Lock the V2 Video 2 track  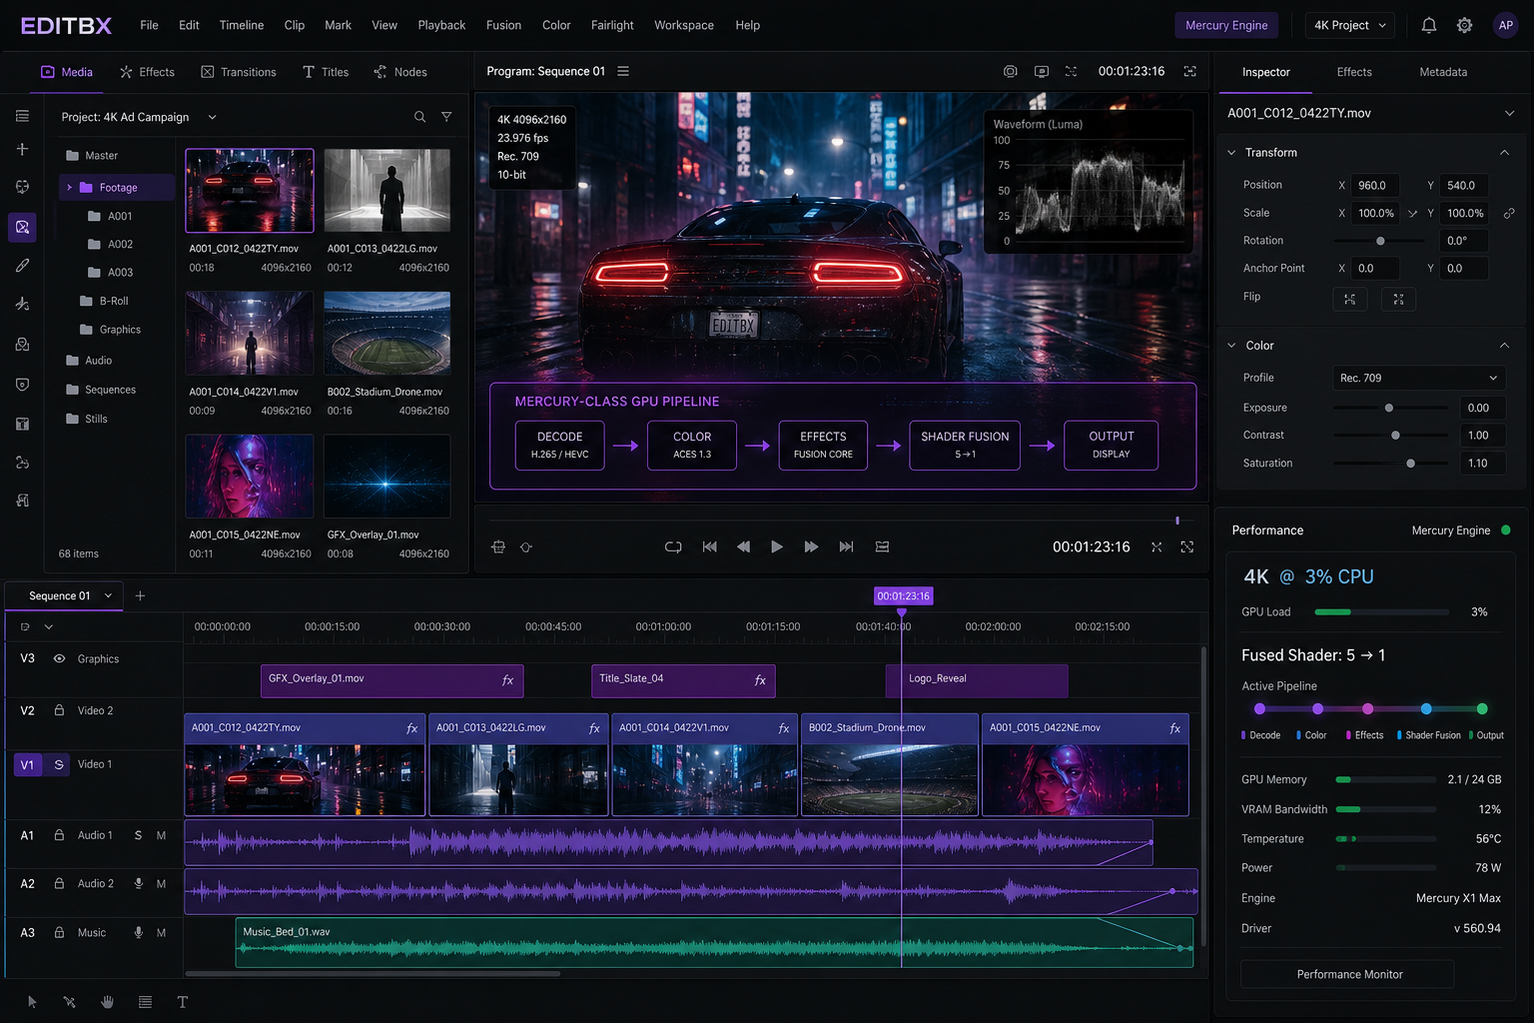click(59, 710)
